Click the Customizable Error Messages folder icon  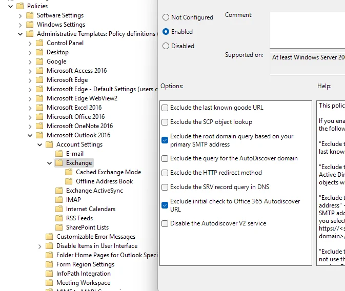[49, 237]
